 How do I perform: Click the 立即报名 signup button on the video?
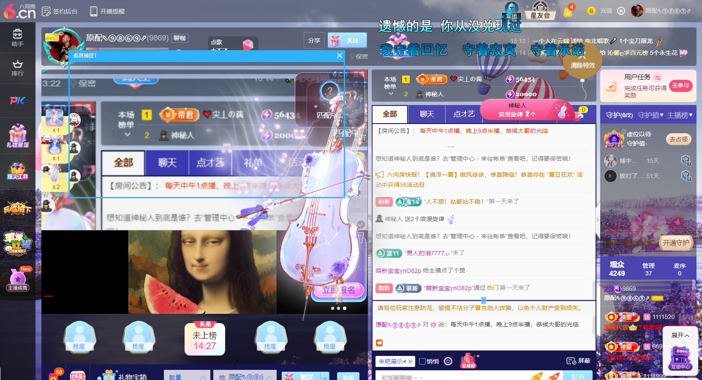pos(338,290)
